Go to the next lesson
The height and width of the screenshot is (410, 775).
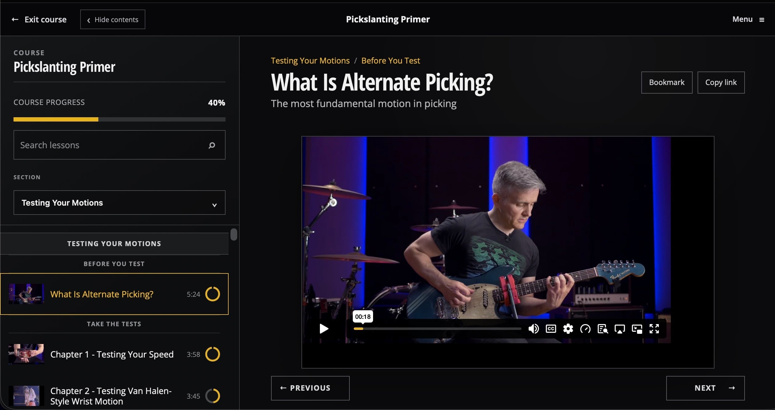pyautogui.click(x=705, y=388)
